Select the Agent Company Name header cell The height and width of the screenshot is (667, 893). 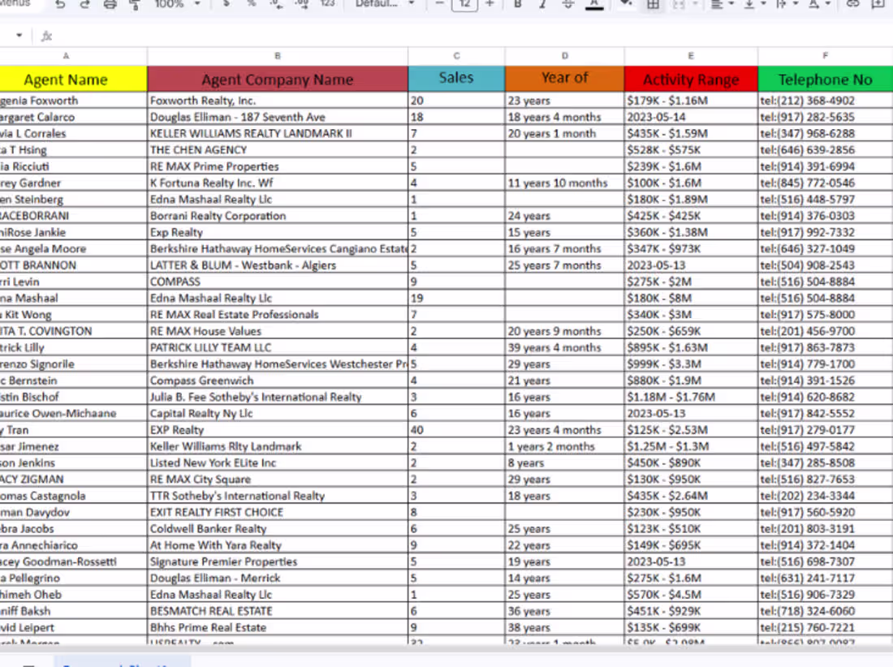(278, 79)
